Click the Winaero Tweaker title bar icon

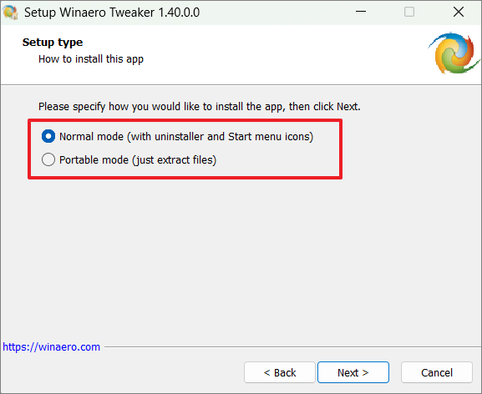pyautogui.click(x=10, y=13)
